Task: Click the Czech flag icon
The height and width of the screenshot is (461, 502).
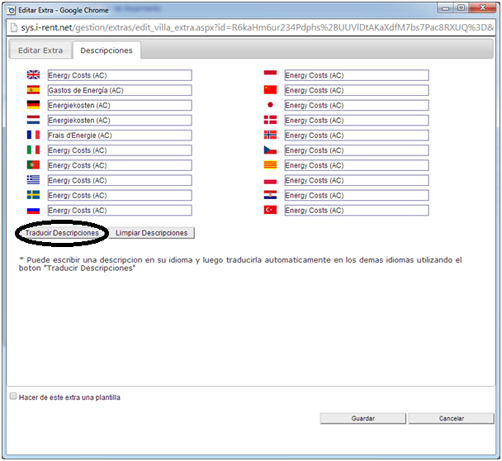Action: pos(270,150)
